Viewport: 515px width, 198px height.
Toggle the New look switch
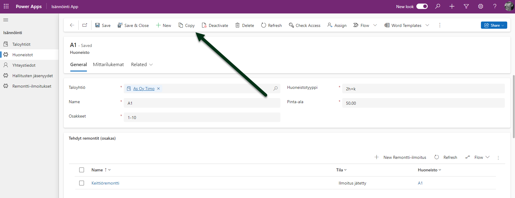click(x=422, y=6)
